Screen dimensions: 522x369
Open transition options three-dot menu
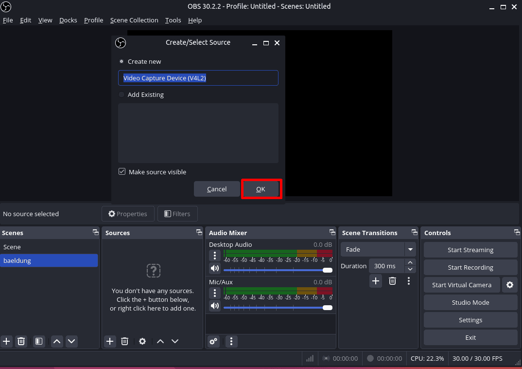click(409, 281)
